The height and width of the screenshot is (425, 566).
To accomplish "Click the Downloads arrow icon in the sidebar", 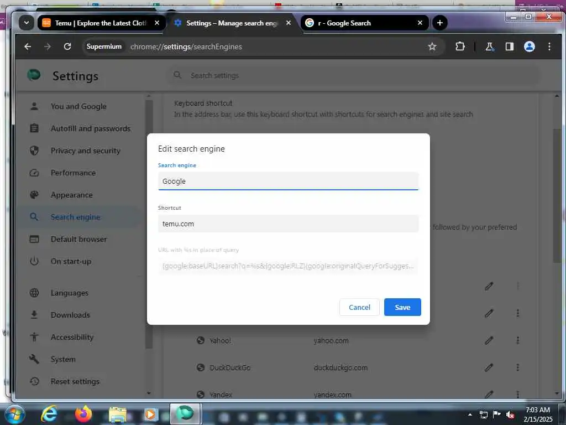I will [34, 315].
